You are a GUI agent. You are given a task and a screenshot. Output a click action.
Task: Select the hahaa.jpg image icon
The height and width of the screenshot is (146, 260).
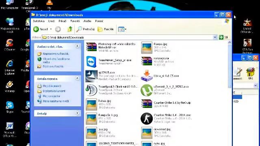click(x=91, y=104)
